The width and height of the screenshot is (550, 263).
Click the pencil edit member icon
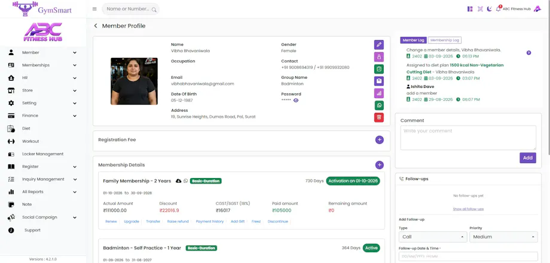coord(379,45)
